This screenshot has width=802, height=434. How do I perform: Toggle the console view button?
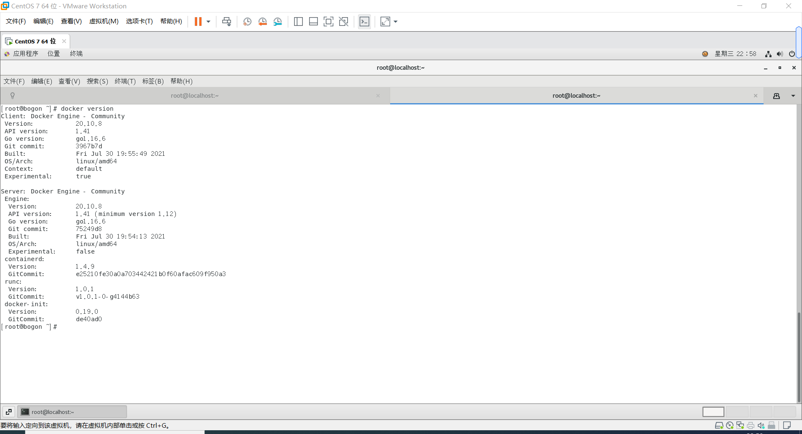point(364,22)
